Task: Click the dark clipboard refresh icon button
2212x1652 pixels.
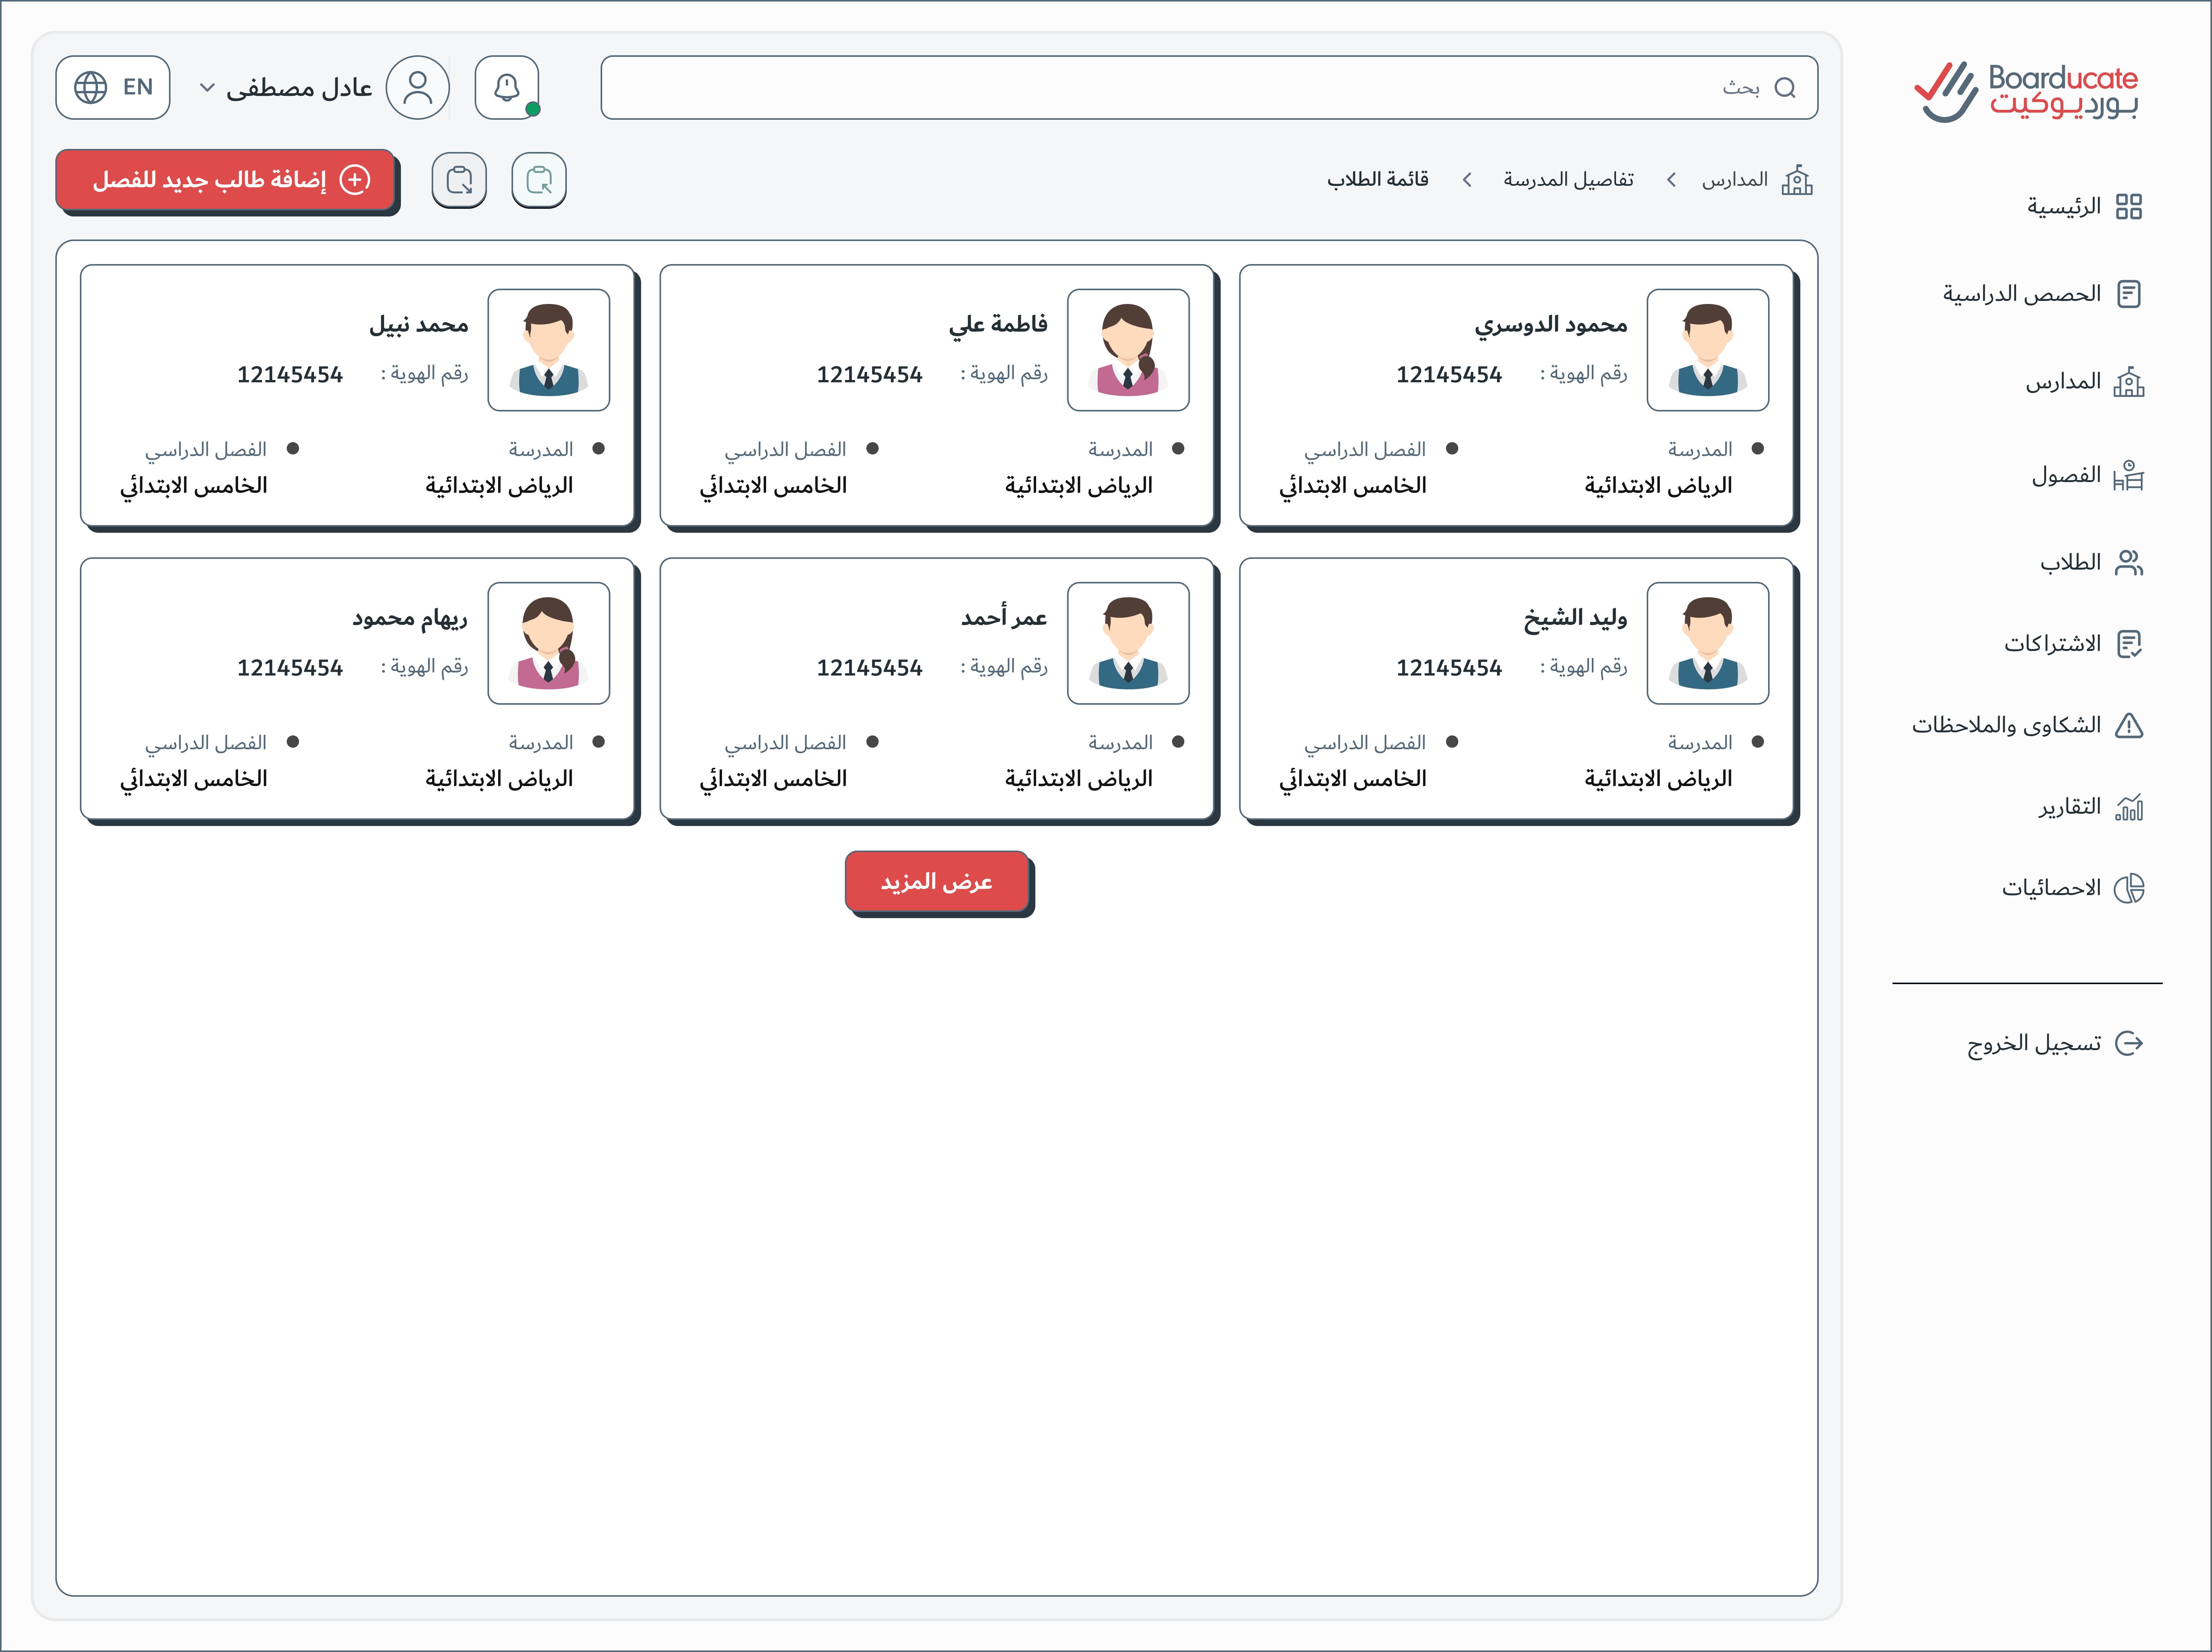Action: pos(459,180)
